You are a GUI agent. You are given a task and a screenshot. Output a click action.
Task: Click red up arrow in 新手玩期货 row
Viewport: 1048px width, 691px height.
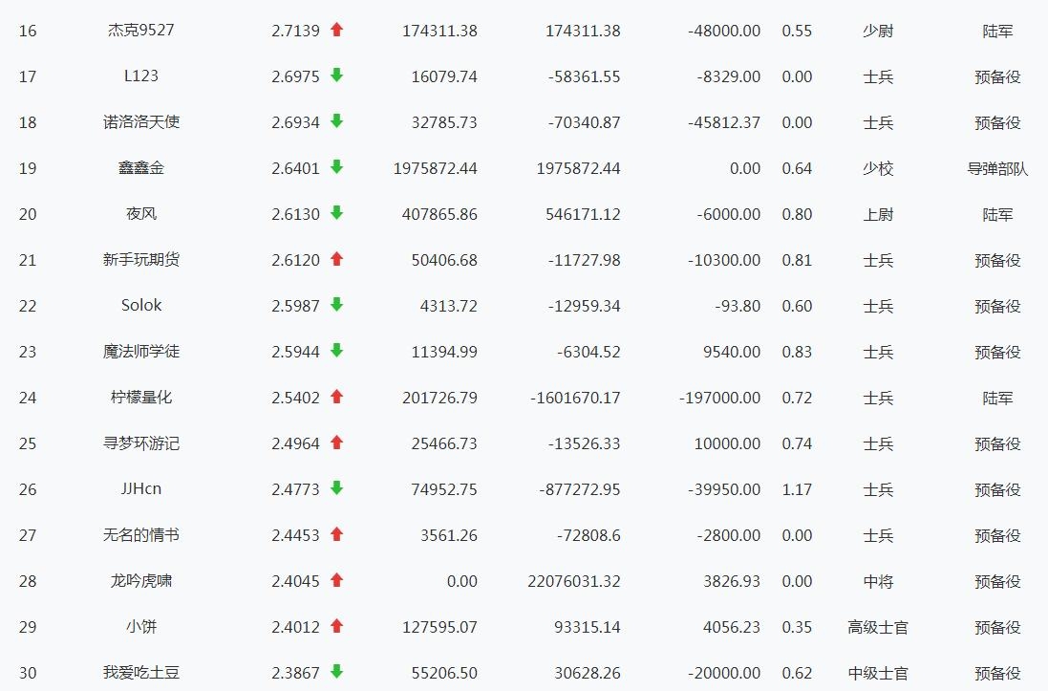336,259
